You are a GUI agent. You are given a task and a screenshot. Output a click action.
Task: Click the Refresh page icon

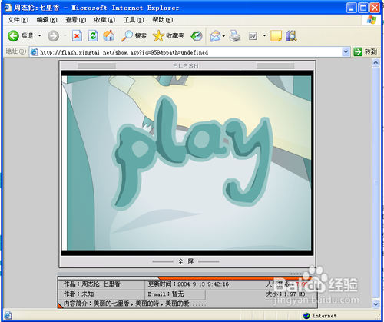tap(93, 36)
